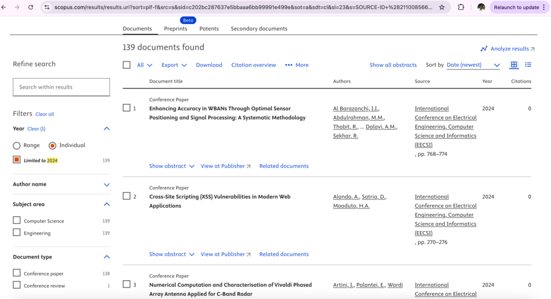Uncheck the Limited to 2024 checkbox
551x299 pixels.
pyautogui.click(x=17, y=160)
